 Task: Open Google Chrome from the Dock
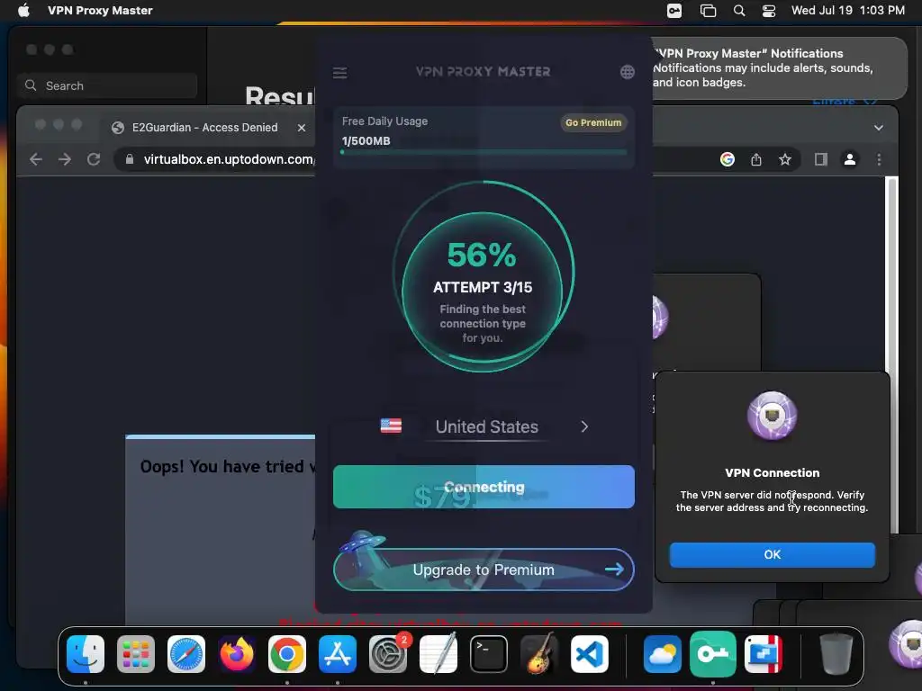(x=287, y=654)
